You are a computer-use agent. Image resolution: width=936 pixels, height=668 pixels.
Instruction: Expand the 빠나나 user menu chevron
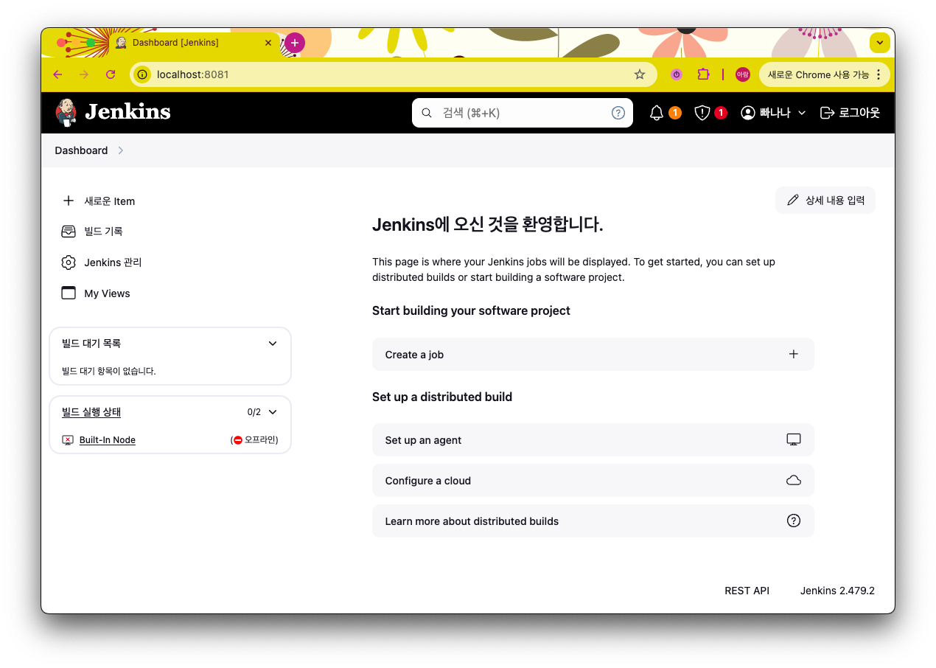point(802,113)
